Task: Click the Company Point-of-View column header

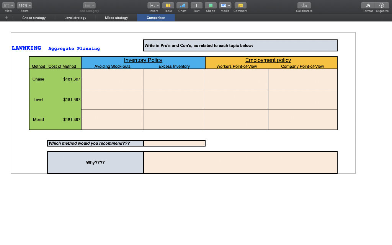Action: click(x=302, y=66)
